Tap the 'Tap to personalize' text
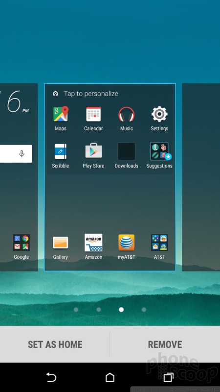Image resolution: width=220 pixels, height=392 pixels. point(91,94)
